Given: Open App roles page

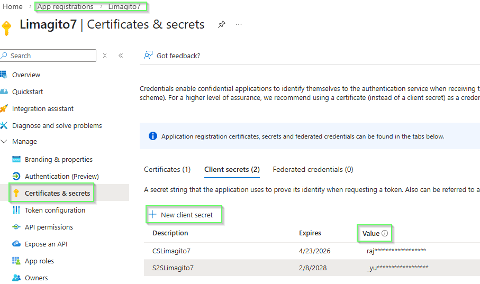Looking at the screenshot, I should pos(39,261).
